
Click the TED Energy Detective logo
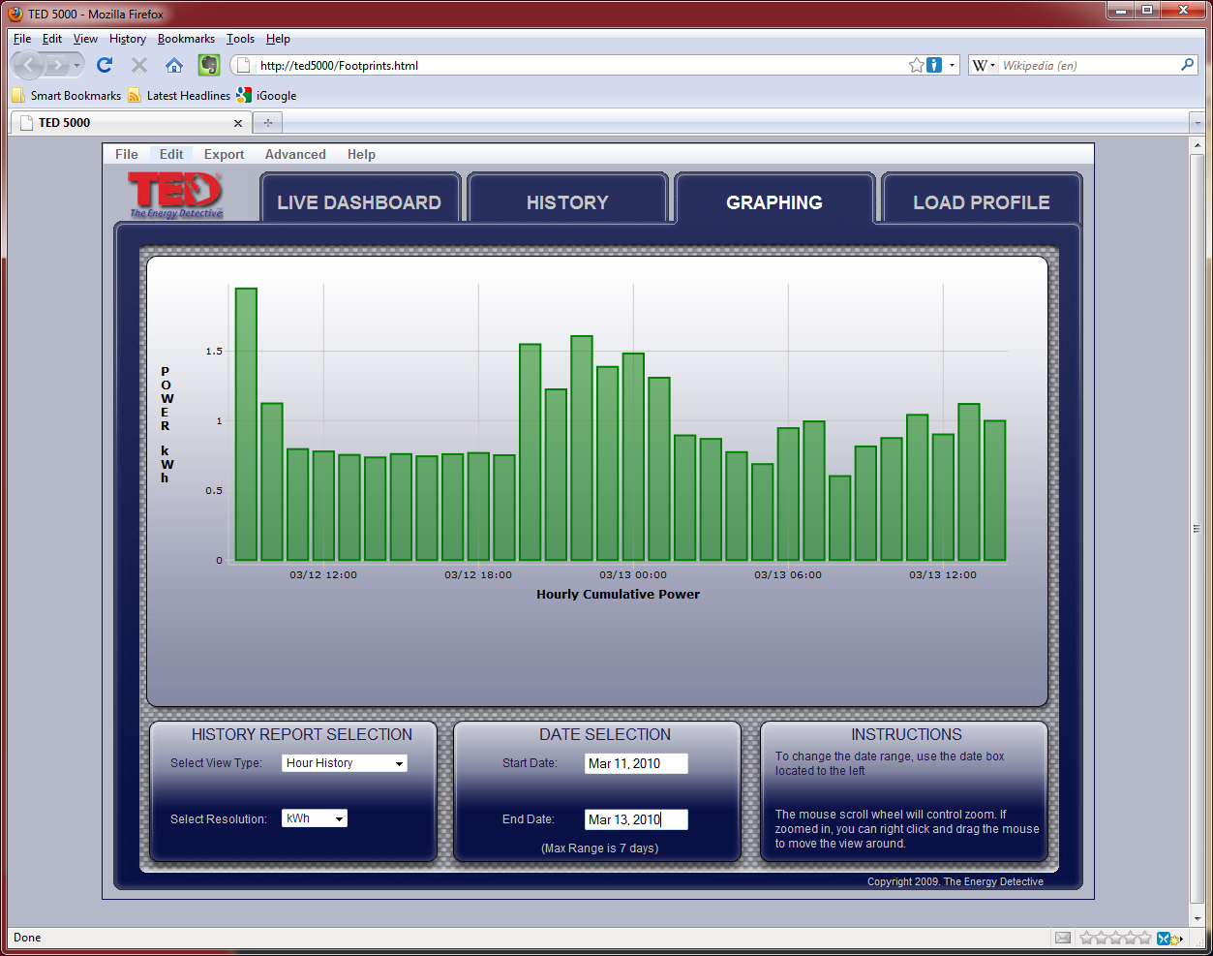point(176,195)
